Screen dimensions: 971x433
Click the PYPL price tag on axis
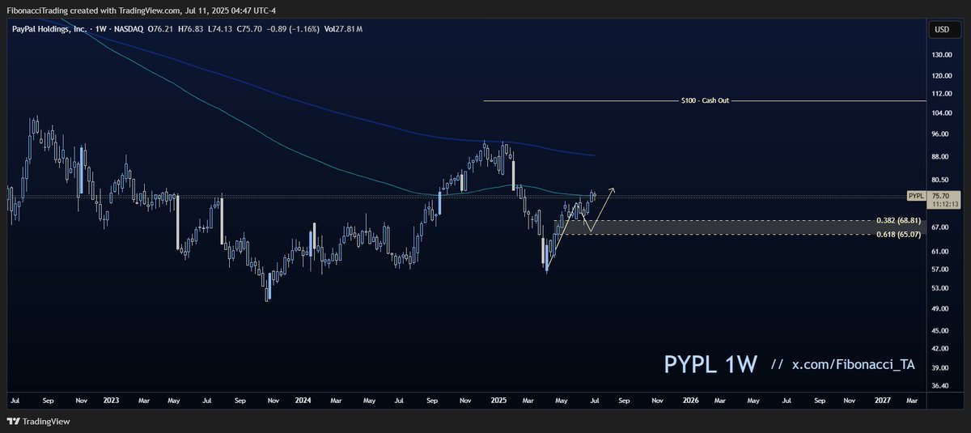tap(916, 196)
